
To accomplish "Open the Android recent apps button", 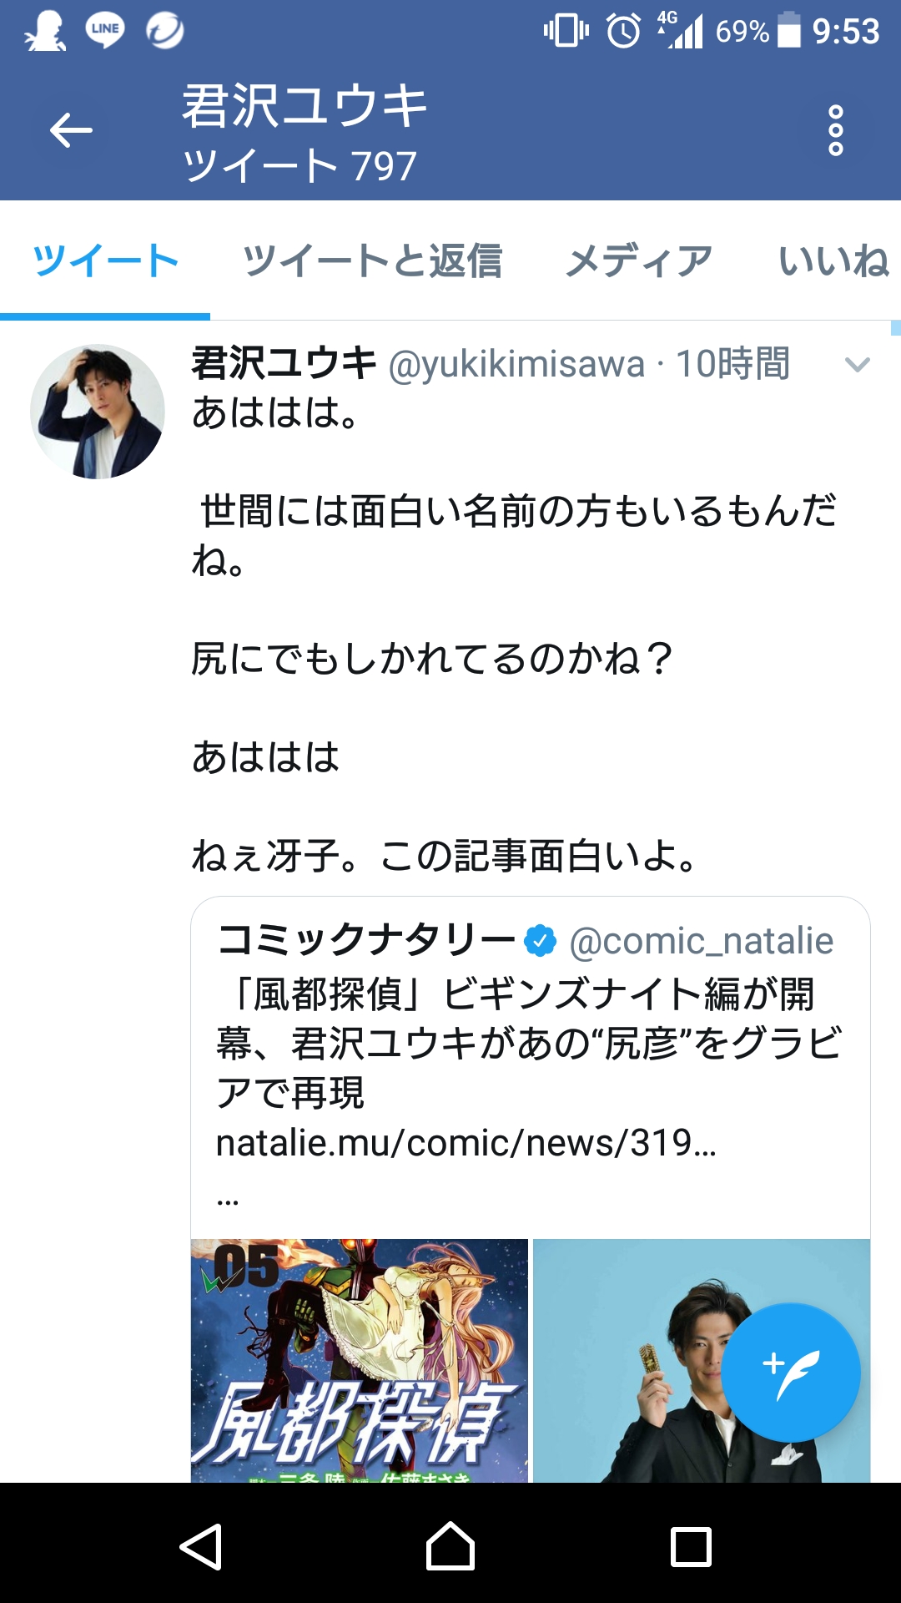I will [691, 1547].
